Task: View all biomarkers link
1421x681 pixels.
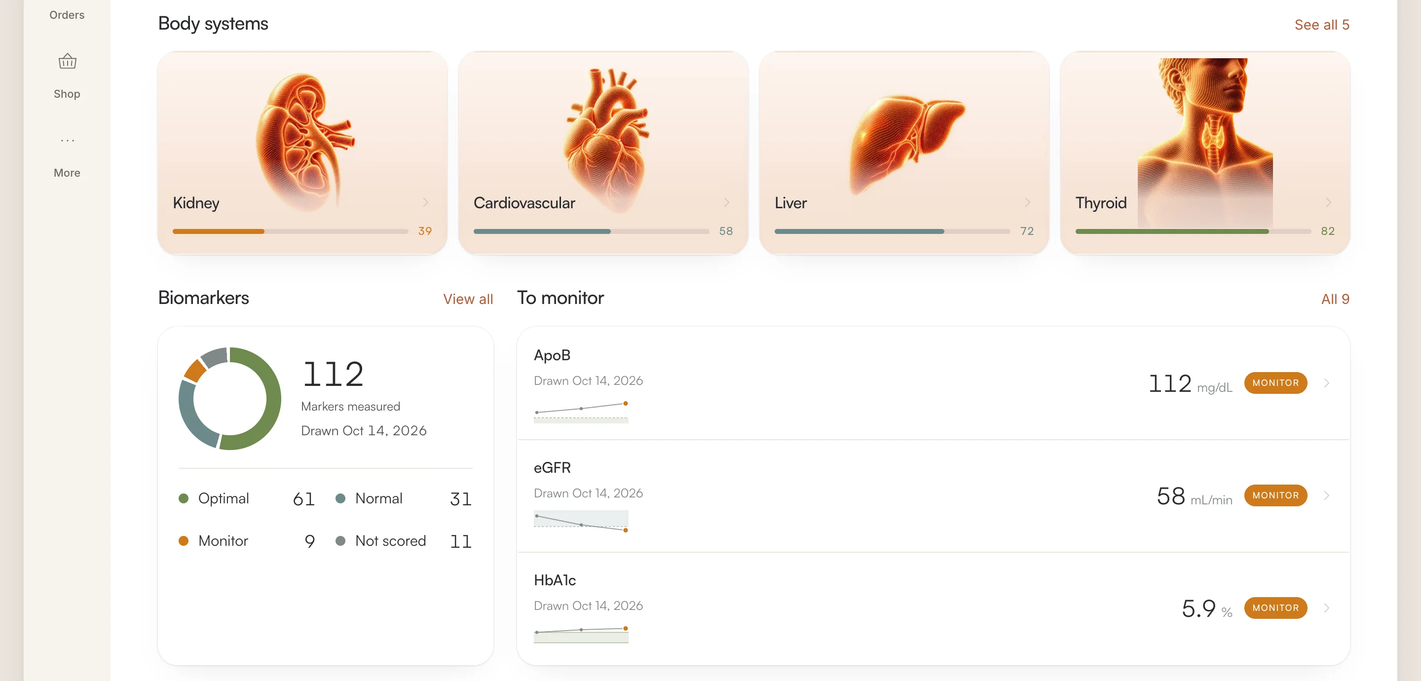Action: click(468, 299)
